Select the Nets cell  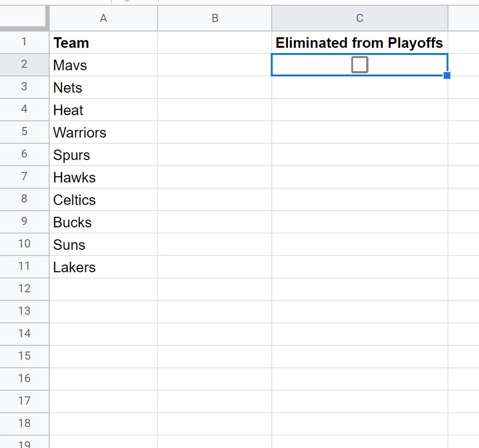(x=103, y=87)
